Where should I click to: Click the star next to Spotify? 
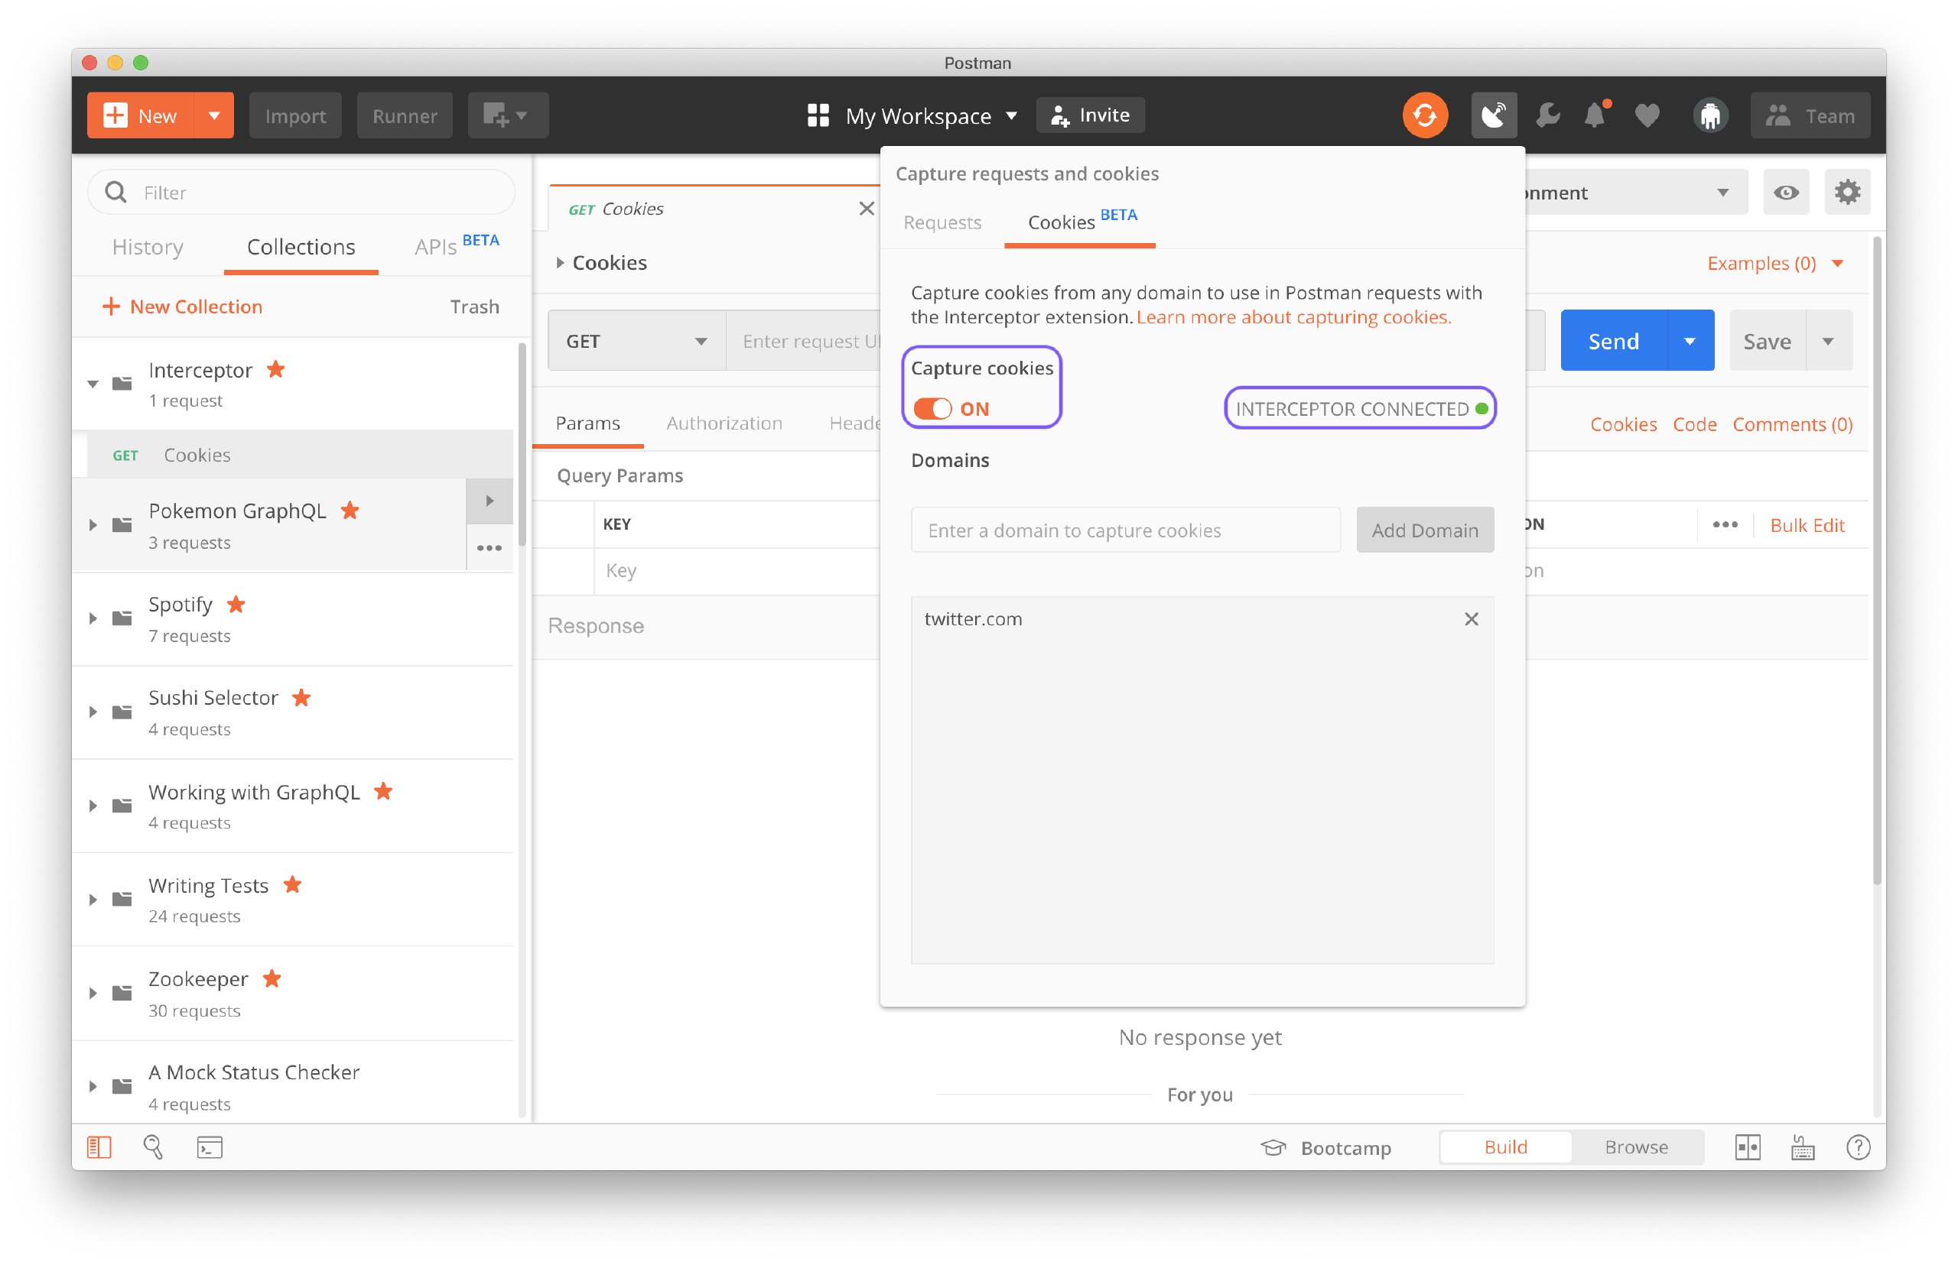pos(236,605)
